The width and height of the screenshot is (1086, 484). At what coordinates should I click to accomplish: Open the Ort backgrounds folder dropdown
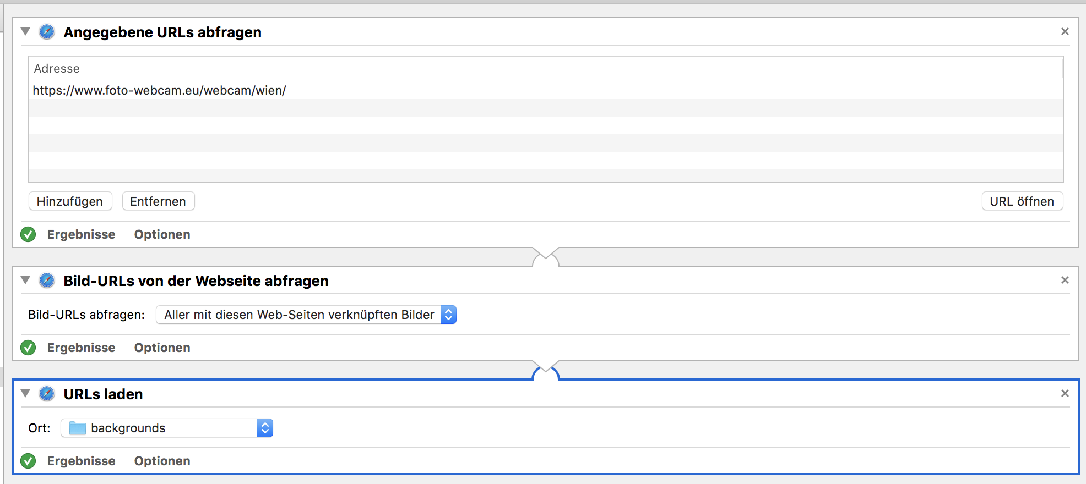pos(167,428)
